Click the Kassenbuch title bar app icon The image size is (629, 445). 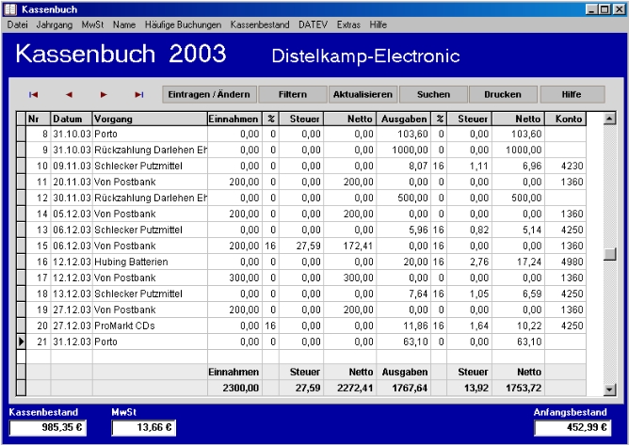[10, 8]
